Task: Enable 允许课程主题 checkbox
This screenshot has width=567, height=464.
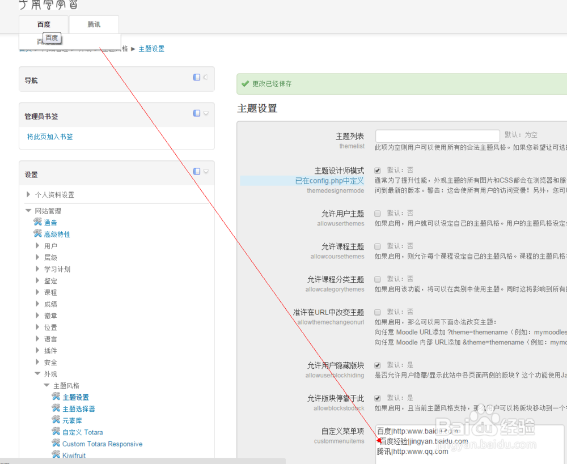Action: [378, 246]
